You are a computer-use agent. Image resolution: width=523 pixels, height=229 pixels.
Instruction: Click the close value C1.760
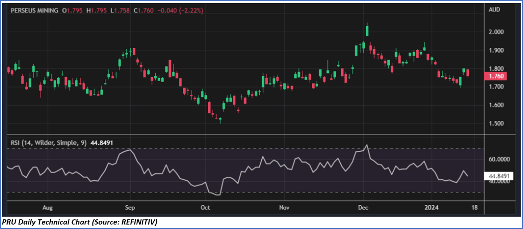point(144,11)
